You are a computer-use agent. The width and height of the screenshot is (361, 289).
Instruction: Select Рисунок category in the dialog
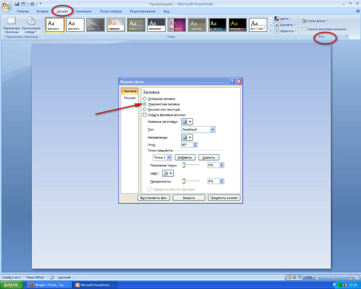(x=130, y=98)
